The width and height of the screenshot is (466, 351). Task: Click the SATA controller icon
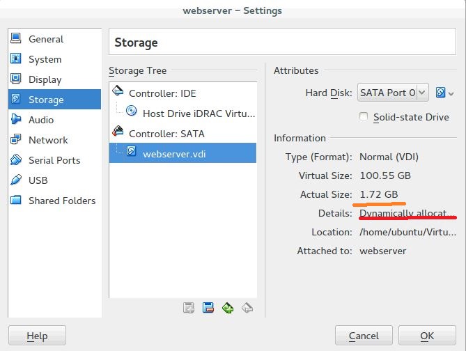[x=118, y=131]
